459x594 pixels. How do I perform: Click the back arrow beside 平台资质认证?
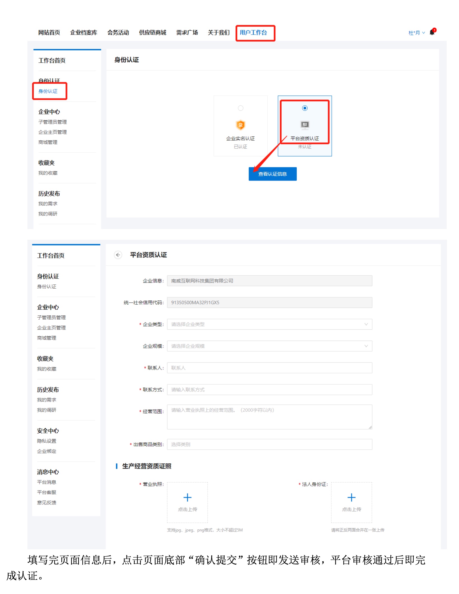(118, 255)
